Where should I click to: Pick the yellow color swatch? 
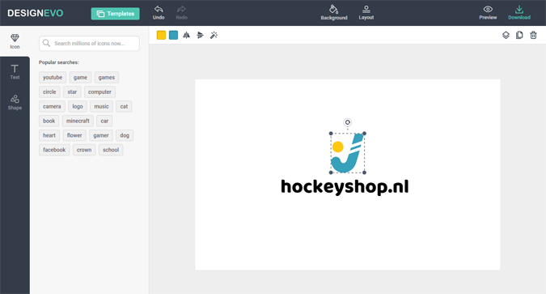(161, 35)
